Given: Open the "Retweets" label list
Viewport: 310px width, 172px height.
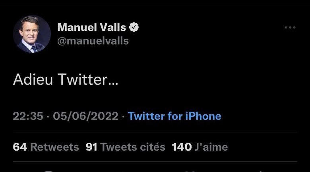Looking at the screenshot, I should [x=54, y=147].
